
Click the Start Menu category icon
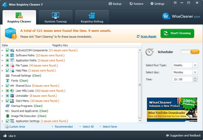12,101
